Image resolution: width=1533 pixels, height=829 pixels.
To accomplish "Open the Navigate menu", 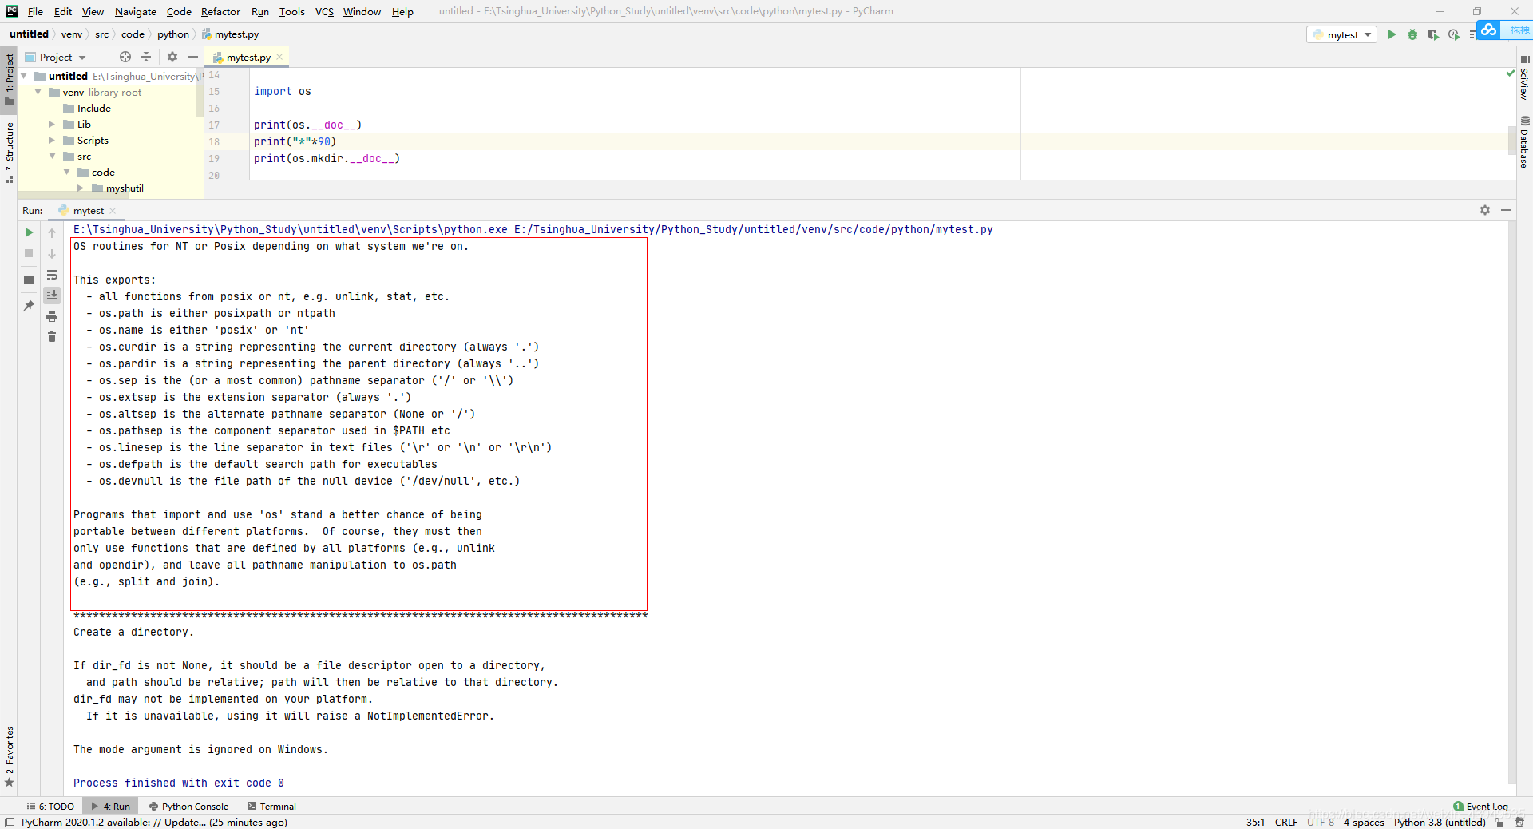I will pyautogui.click(x=136, y=11).
